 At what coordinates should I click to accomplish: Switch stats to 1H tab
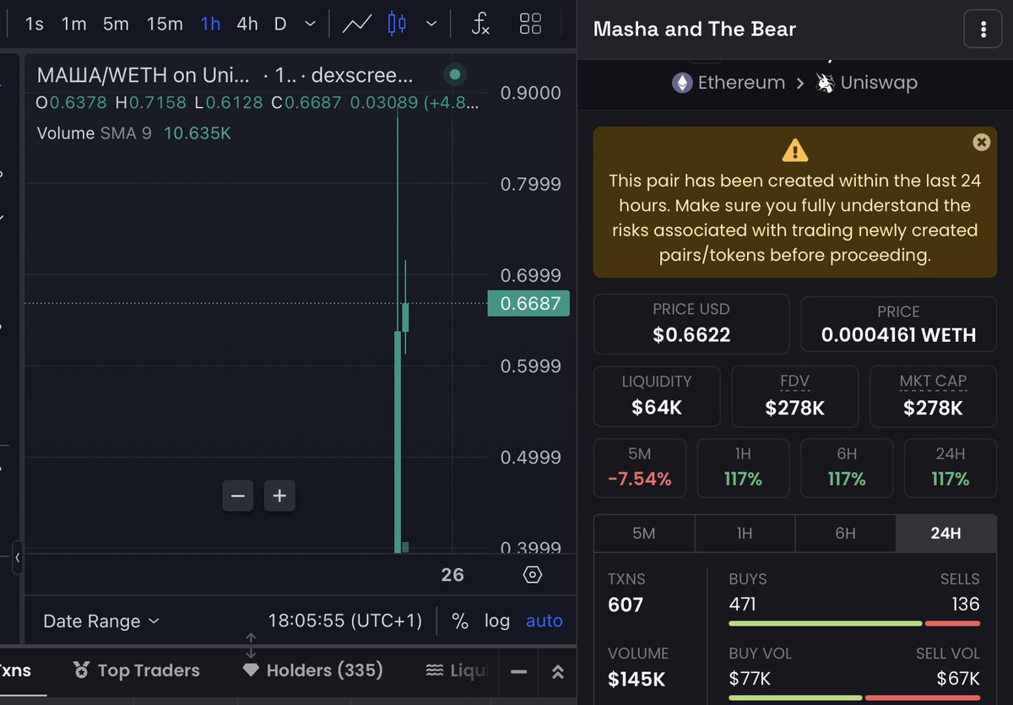(x=745, y=533)
